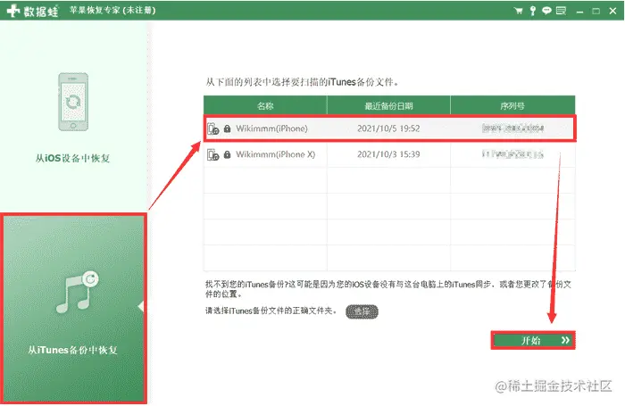
Task: Click the music note iTunes icon
Action: tap(78, 292)
